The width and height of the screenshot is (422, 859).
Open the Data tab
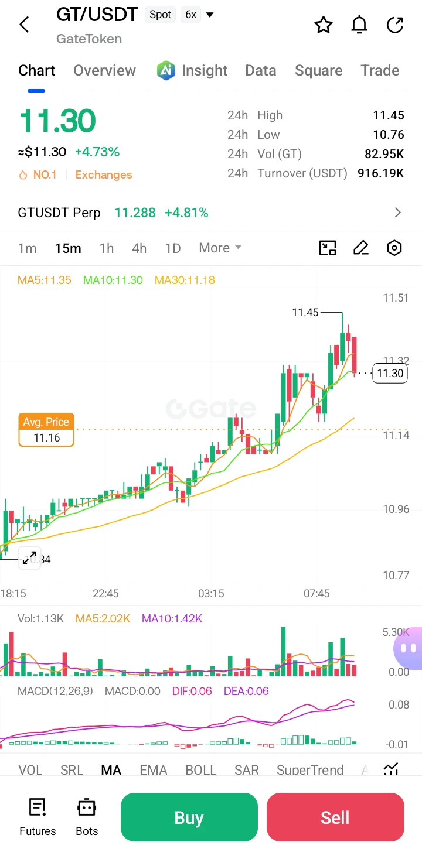261,70
